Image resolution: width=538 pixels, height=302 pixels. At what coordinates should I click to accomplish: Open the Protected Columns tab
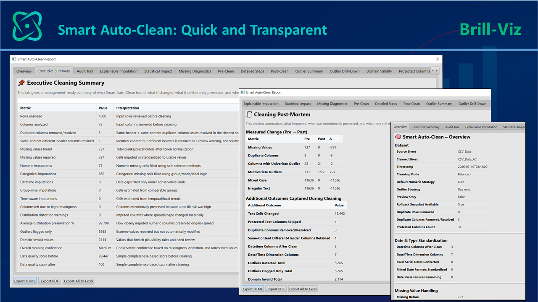(414, 71)
